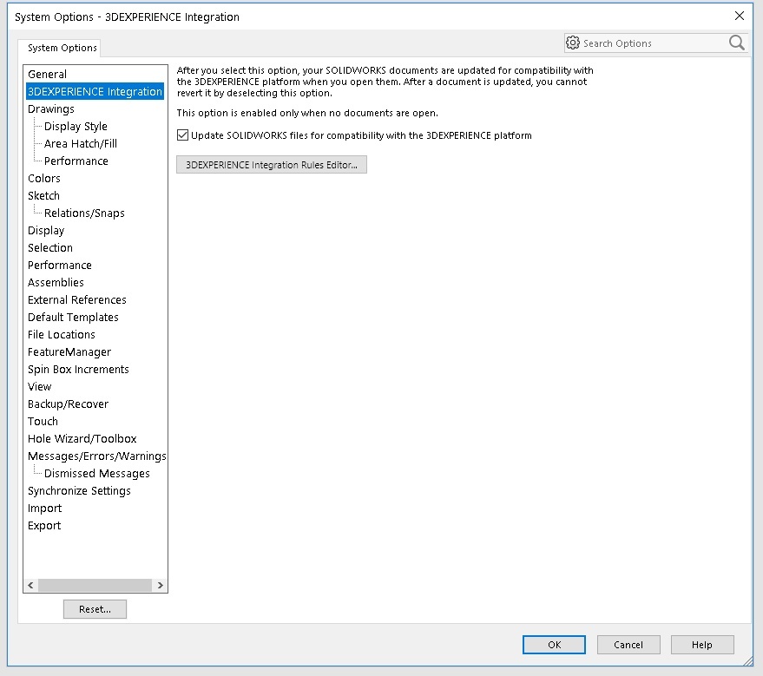The height and width of the screenshot is (676, 763).
Task: Close the System Options dialog
Action: point(740,16)
